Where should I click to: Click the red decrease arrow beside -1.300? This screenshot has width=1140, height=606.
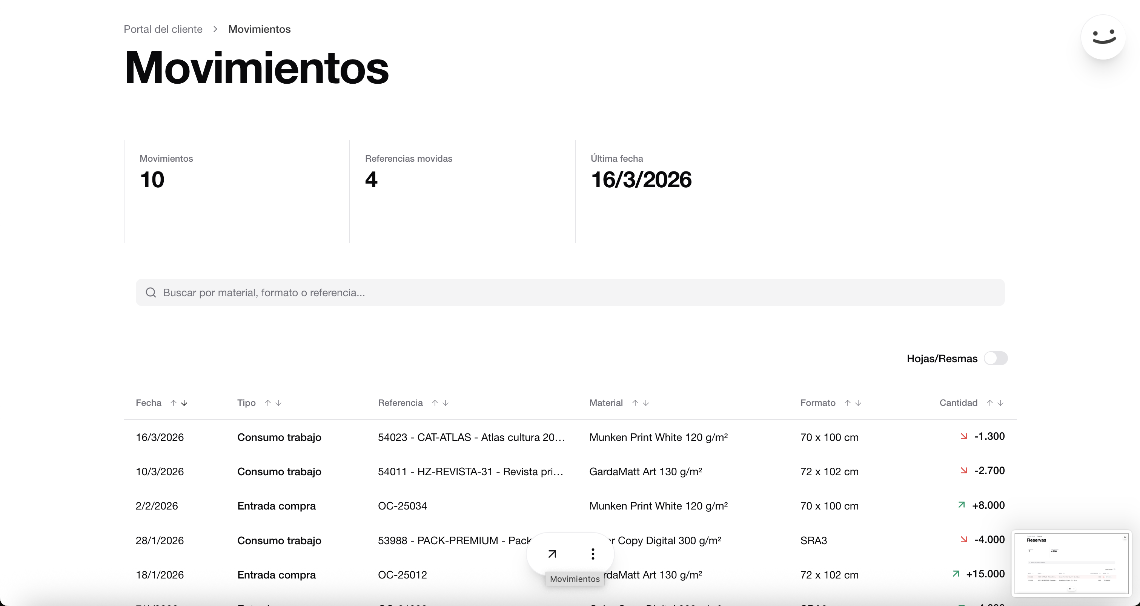point(964,436)
